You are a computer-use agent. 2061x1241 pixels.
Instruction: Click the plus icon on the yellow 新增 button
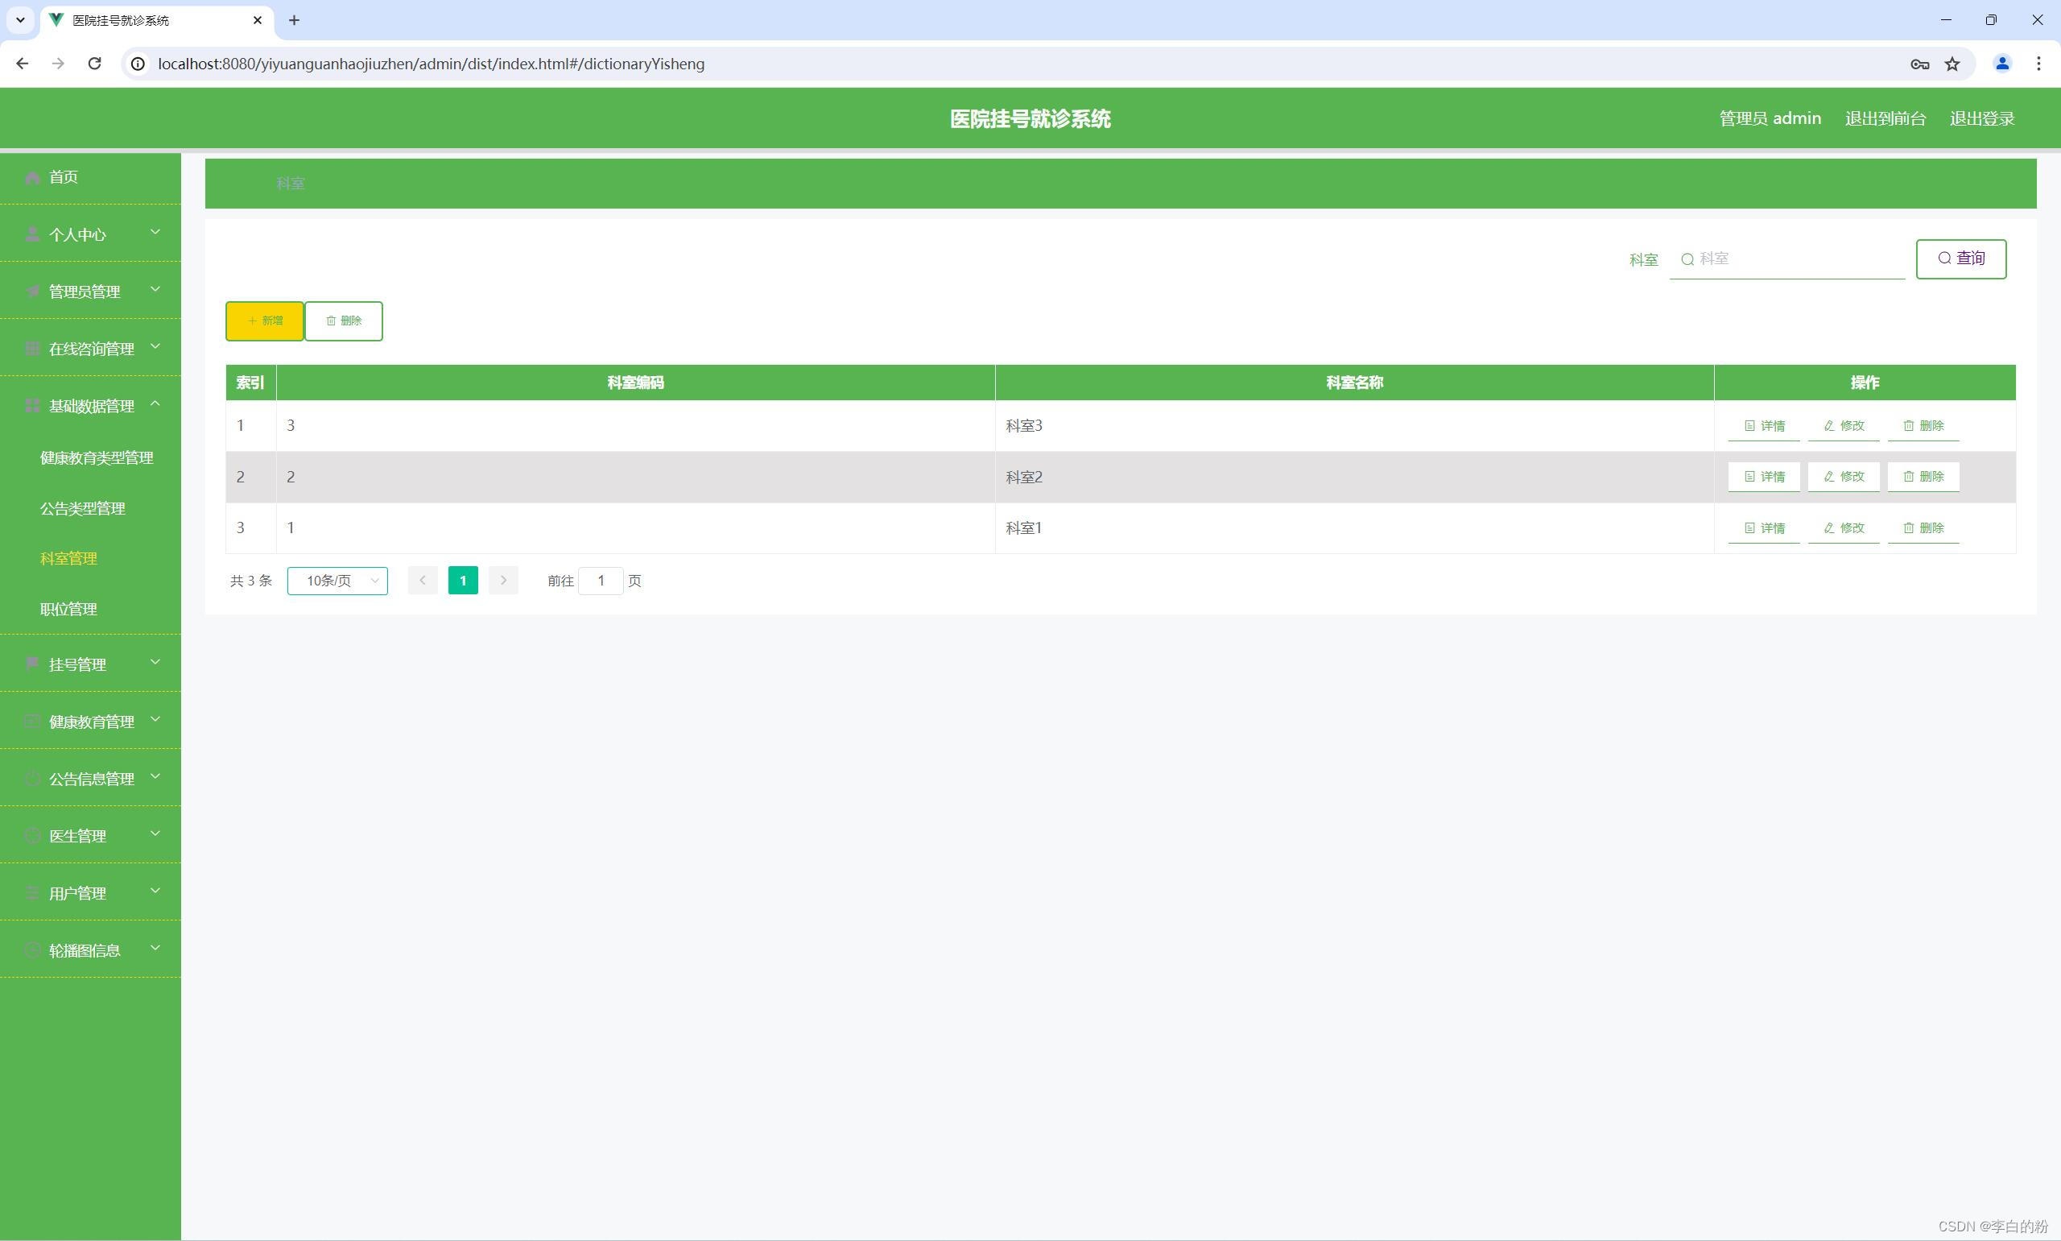(x=253, y=321)
